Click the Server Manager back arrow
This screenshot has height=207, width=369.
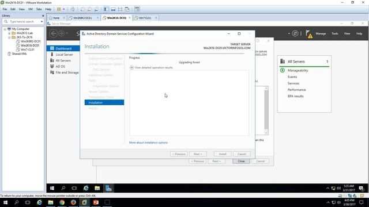click(54, 33)
